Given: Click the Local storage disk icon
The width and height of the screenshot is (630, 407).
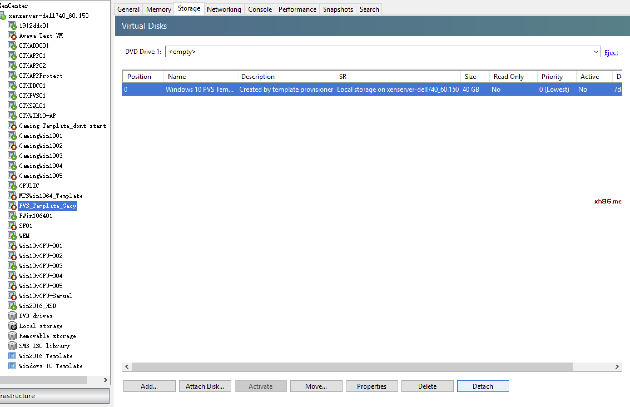Looking at the screenshot, I should (x=12, y=326).
